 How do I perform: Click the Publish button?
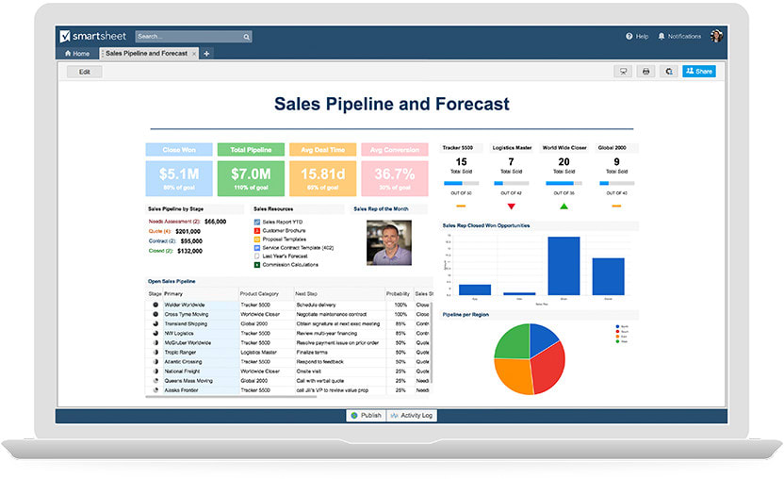coord(366,416)
